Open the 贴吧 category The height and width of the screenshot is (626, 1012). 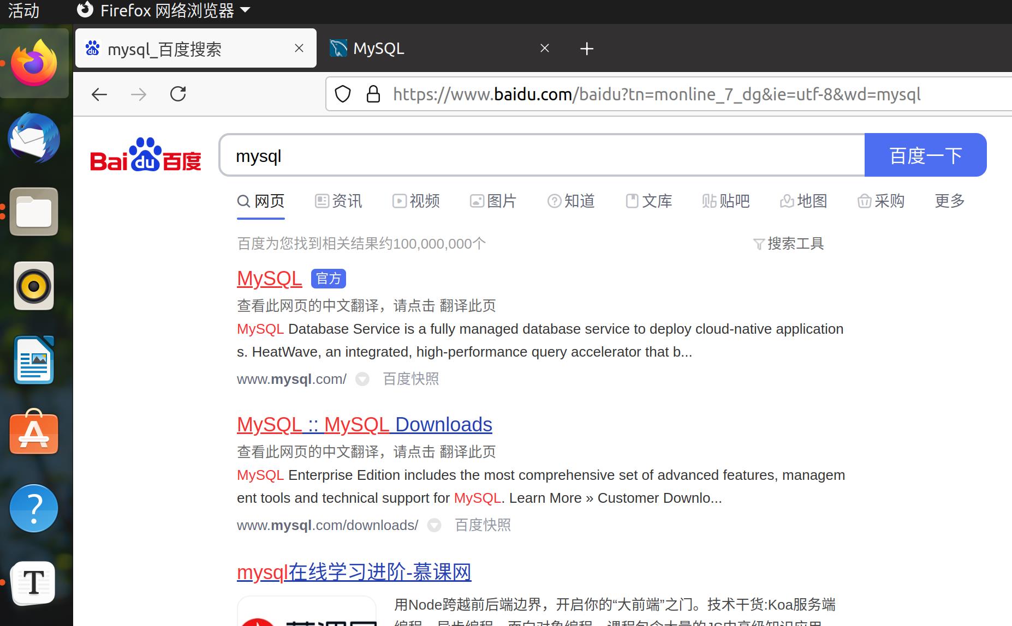coord(726,201)
